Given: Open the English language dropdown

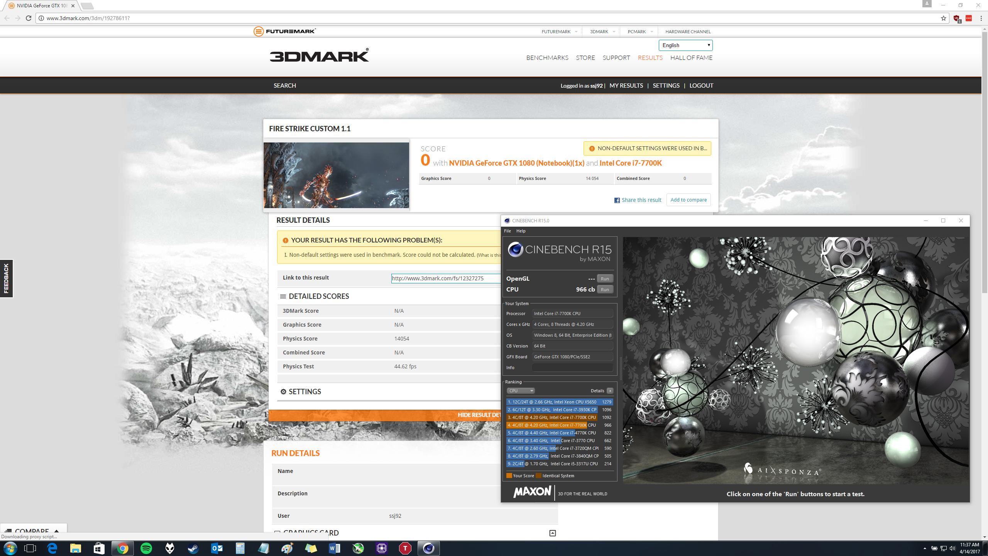Looking at the screenshot, I should coord(685,45).
